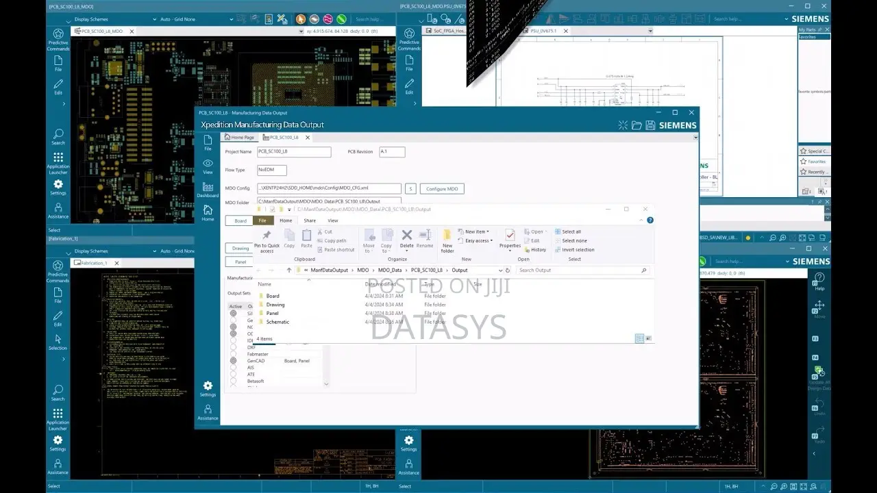
Task: Open View tab in Explorer ribbon
Action: click(332, 220)
